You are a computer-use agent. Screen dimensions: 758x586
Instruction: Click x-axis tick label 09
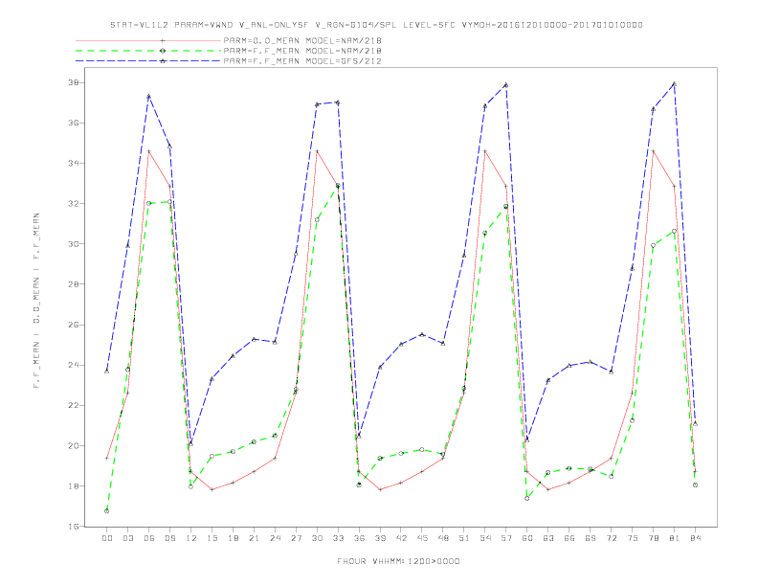(x=169, y=538)
